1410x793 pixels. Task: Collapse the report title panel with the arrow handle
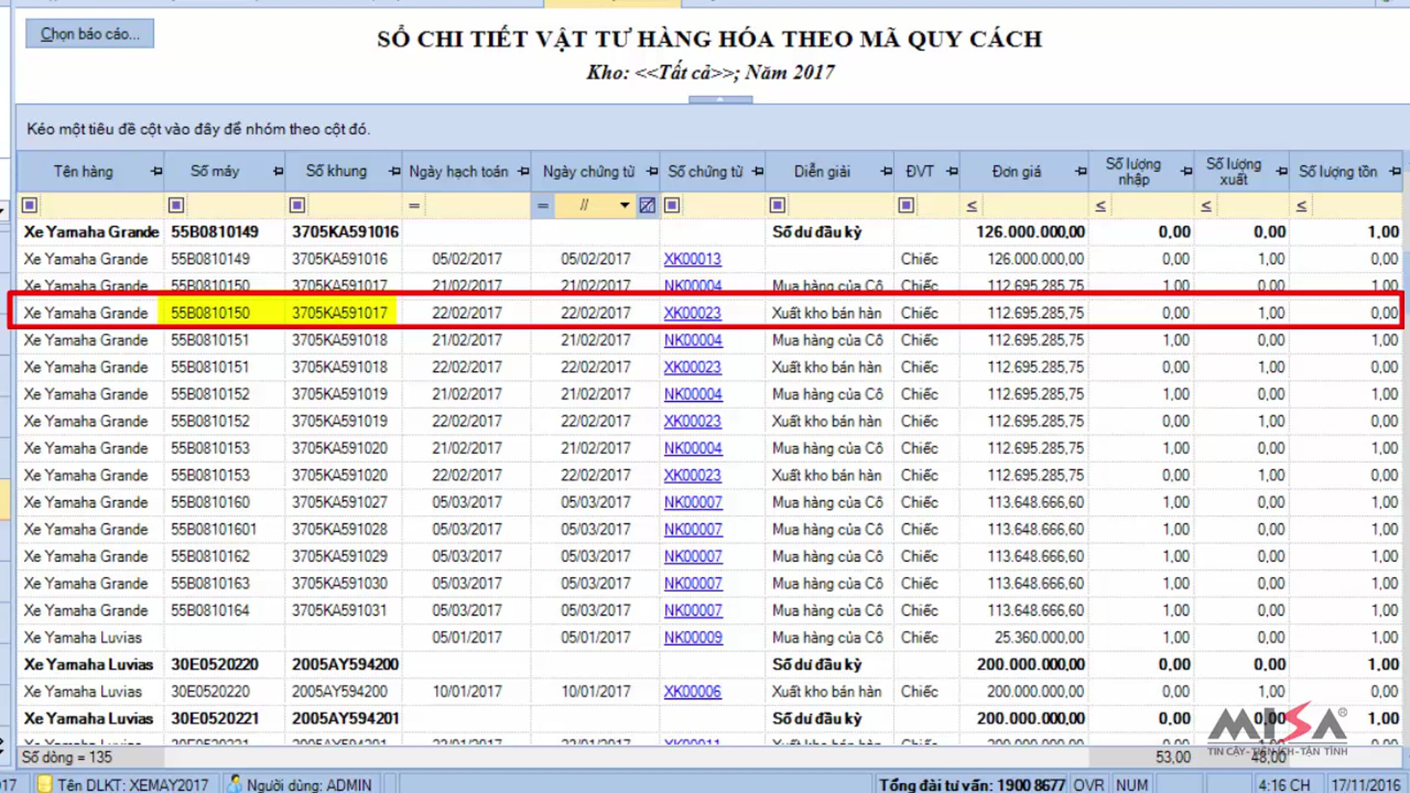[x=720, y=100]
